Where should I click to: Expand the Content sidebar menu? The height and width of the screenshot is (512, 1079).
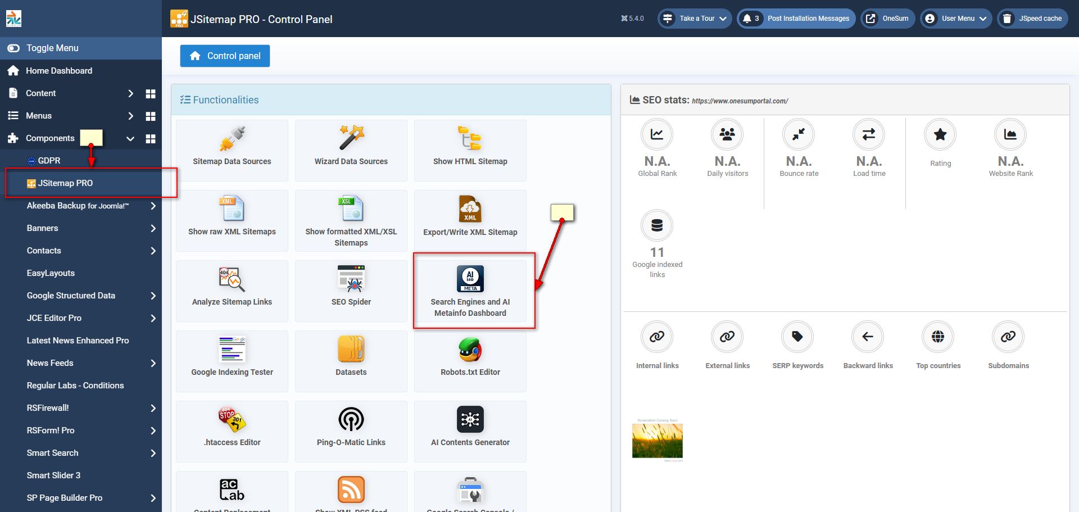coord(130,93)
